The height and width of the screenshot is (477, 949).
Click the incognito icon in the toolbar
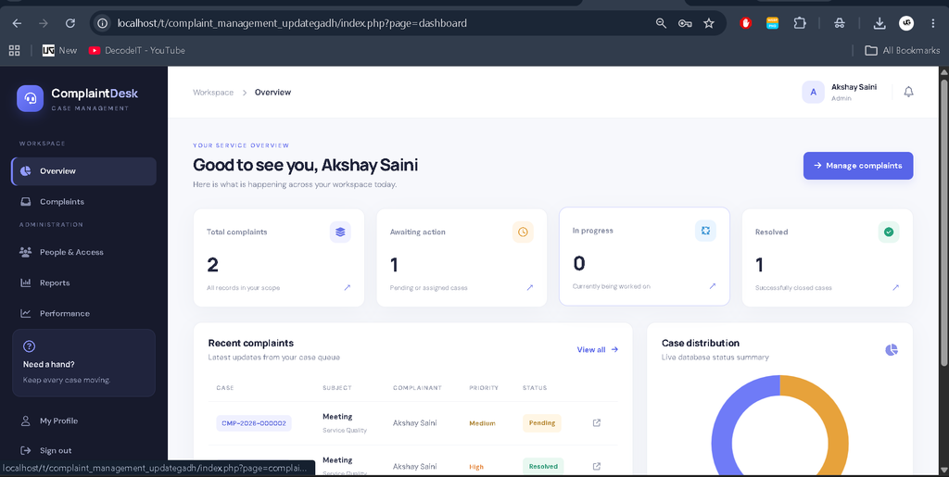tap(840, 23)
